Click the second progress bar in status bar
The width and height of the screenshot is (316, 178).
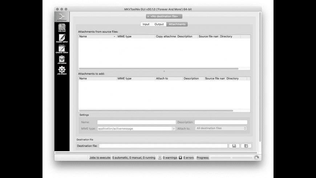(242, 158)
